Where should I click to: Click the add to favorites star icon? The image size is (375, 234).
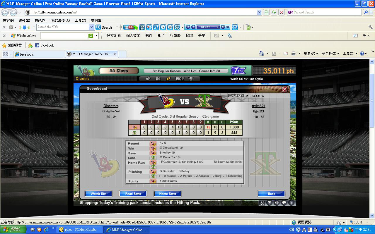tap(30, 45)
